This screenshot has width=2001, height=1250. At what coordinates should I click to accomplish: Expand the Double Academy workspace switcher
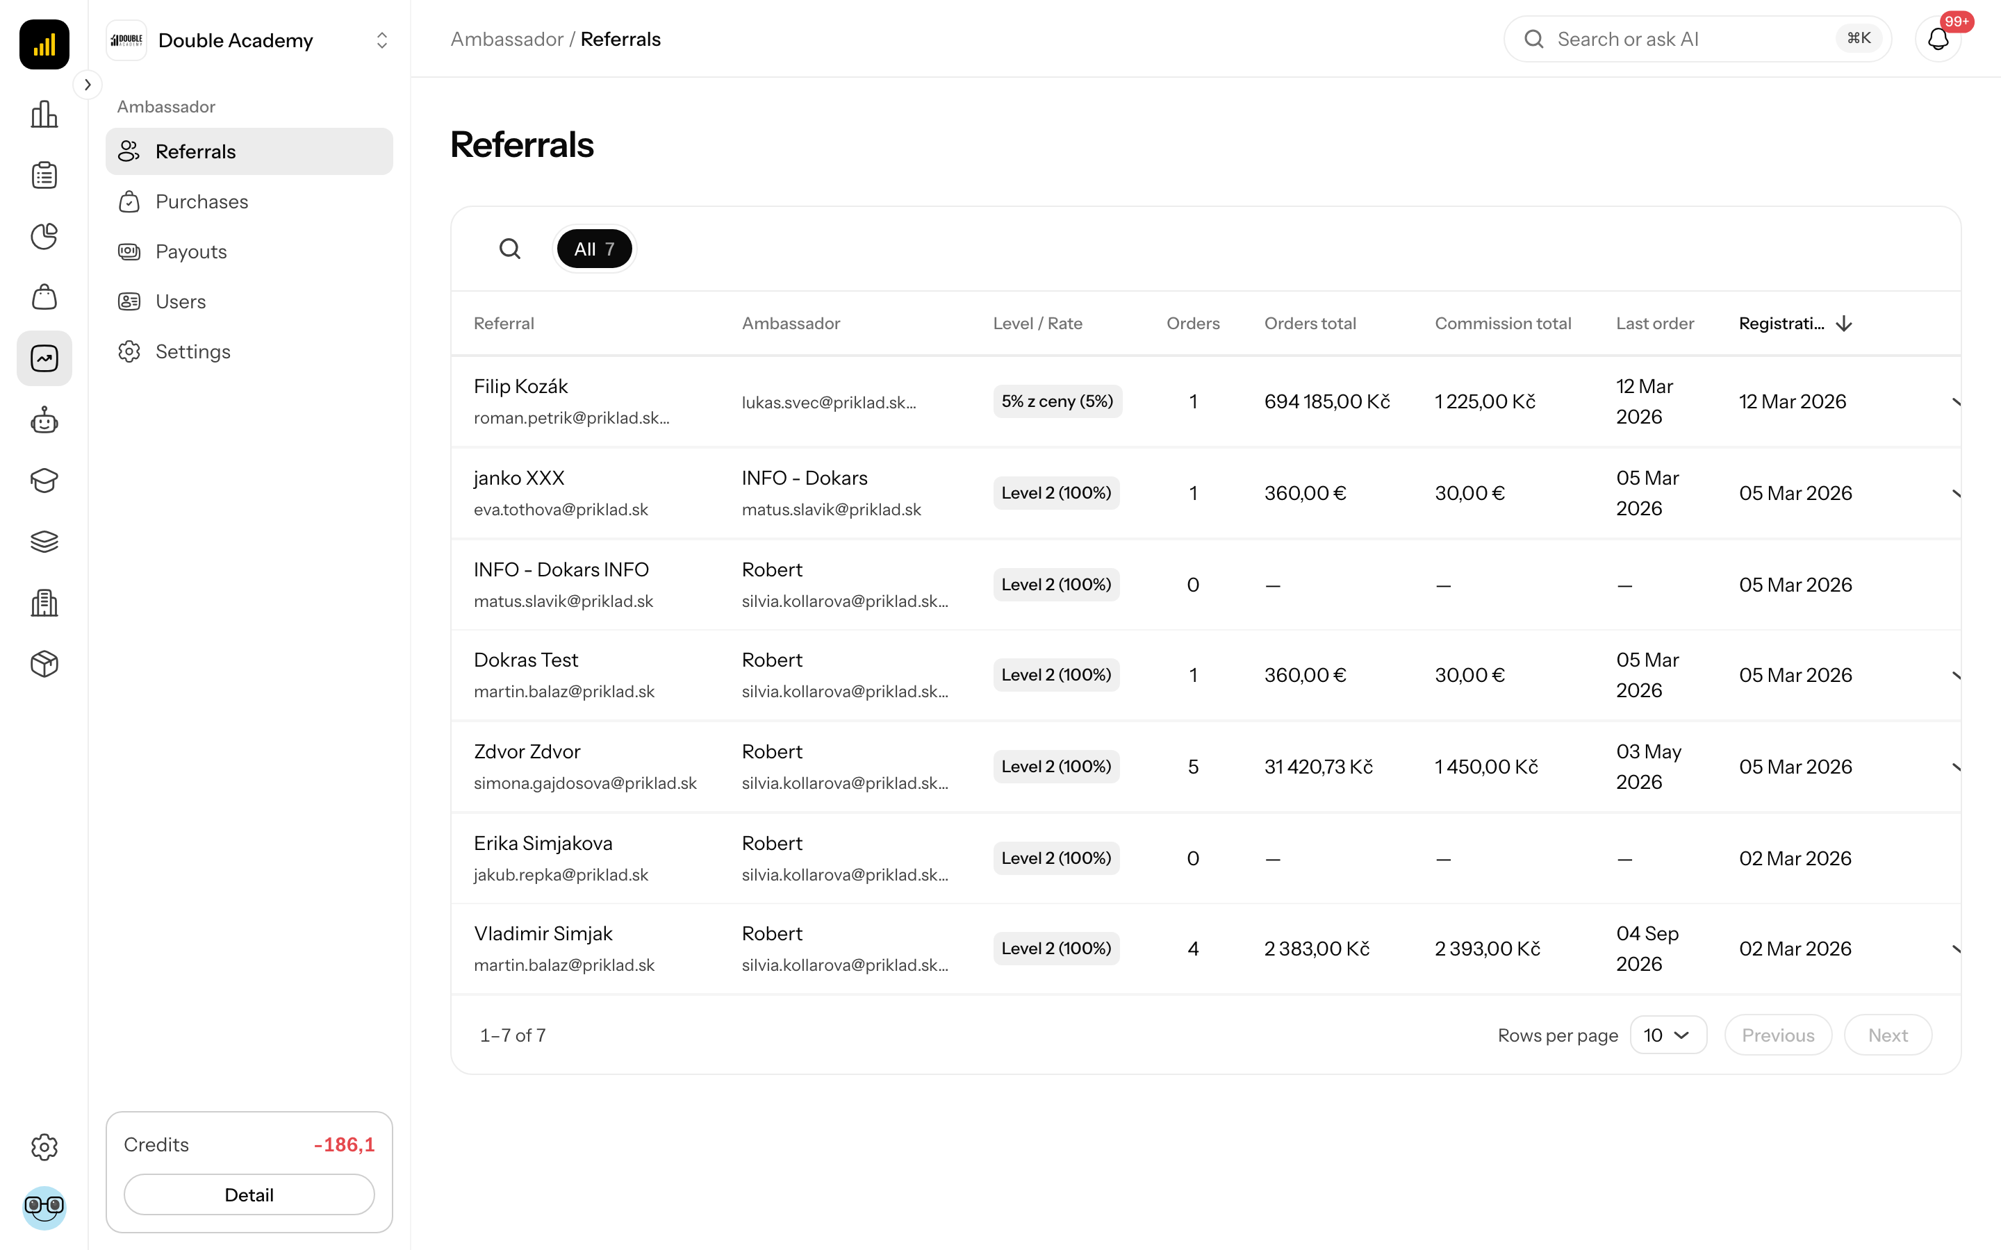point(249,40)
